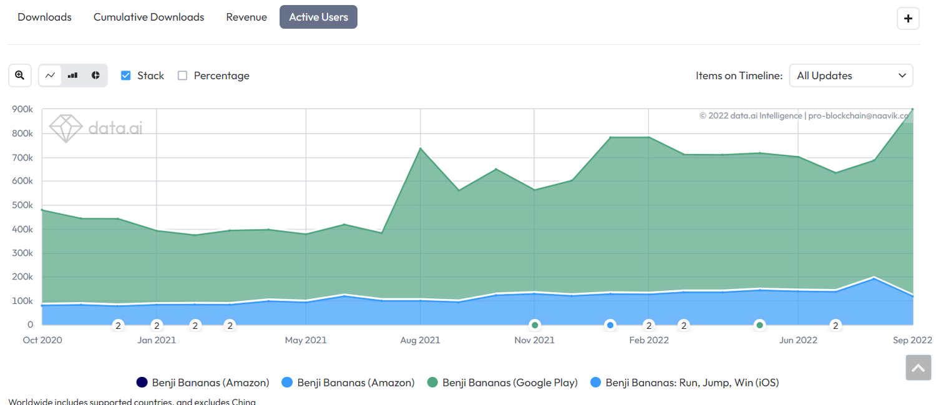
Task: Toggle light blue Benji Bananas (Amazon) legend
Action: (348, 383)
